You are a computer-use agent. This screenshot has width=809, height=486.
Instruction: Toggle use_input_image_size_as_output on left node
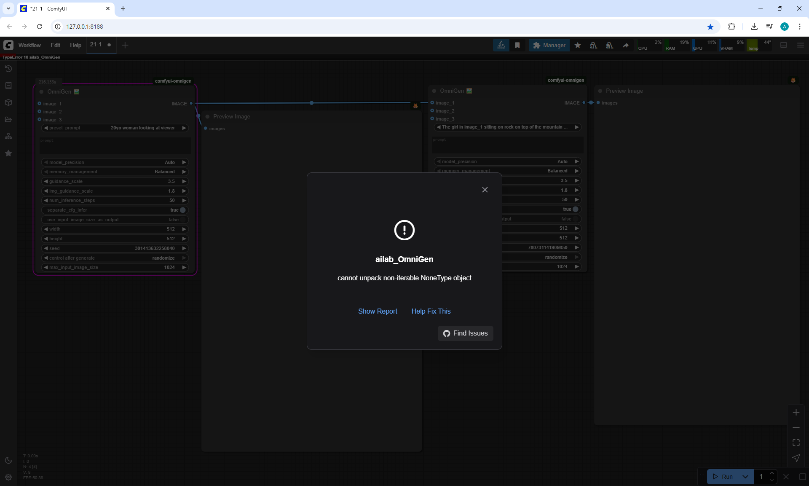(x=182, y=220)
